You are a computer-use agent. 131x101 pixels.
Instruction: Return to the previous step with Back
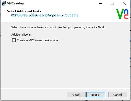pos(76,95)
